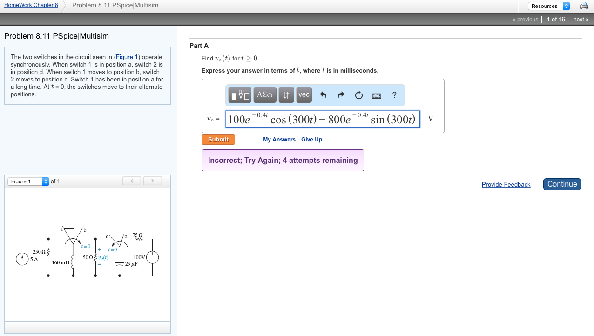Go to next problem via next » link
Screen dimensions: 594x336
tap(580, 19)
